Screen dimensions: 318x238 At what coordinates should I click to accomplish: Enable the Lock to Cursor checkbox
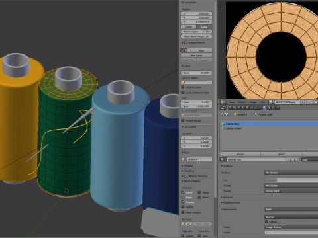click(x=183, y=87)
